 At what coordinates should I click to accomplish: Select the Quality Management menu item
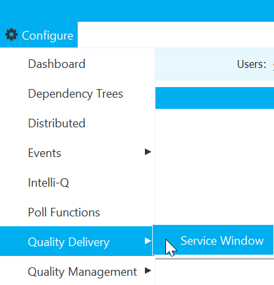click(82, 272)
